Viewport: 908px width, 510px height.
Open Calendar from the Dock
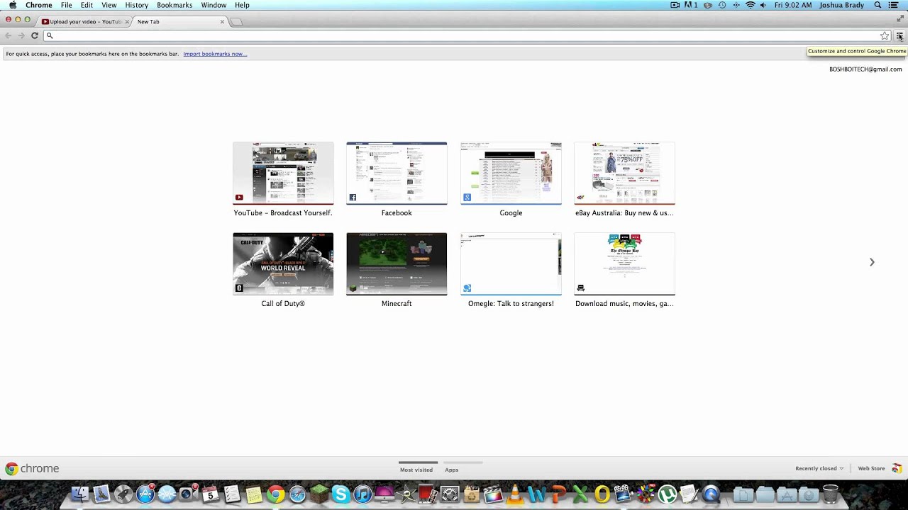coord(210,494)
